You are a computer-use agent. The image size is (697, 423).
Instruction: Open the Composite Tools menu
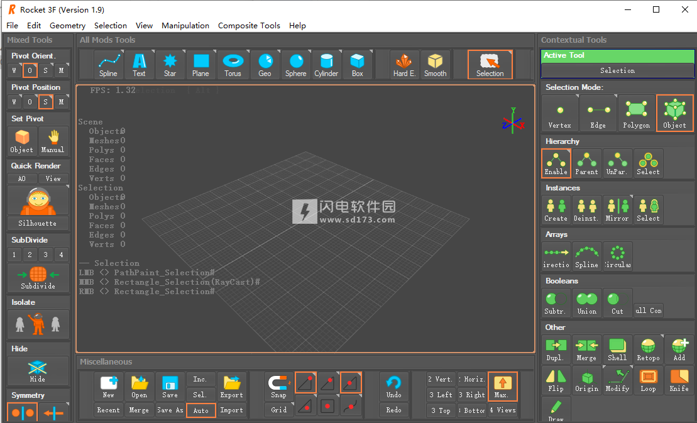coord(249,25)
